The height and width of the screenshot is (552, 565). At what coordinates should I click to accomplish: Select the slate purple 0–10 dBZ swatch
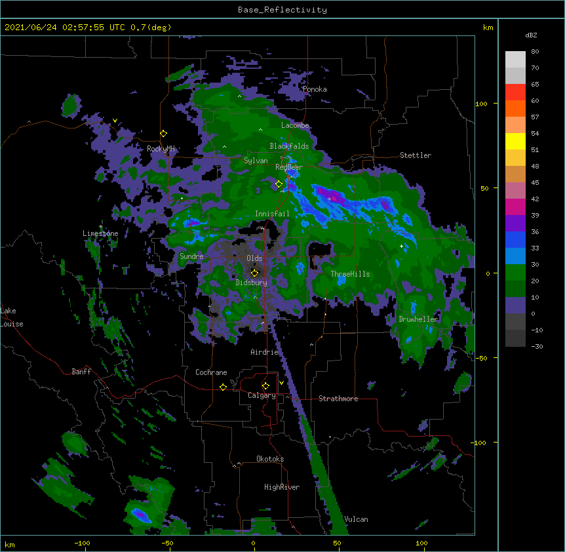pyautogui.click(x=515, y=306)
